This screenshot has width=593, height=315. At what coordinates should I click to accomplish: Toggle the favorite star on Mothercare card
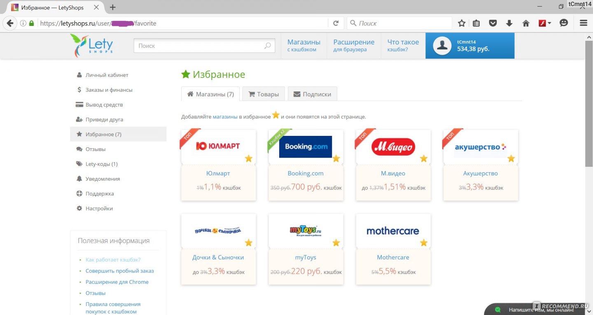coord(424,243)
